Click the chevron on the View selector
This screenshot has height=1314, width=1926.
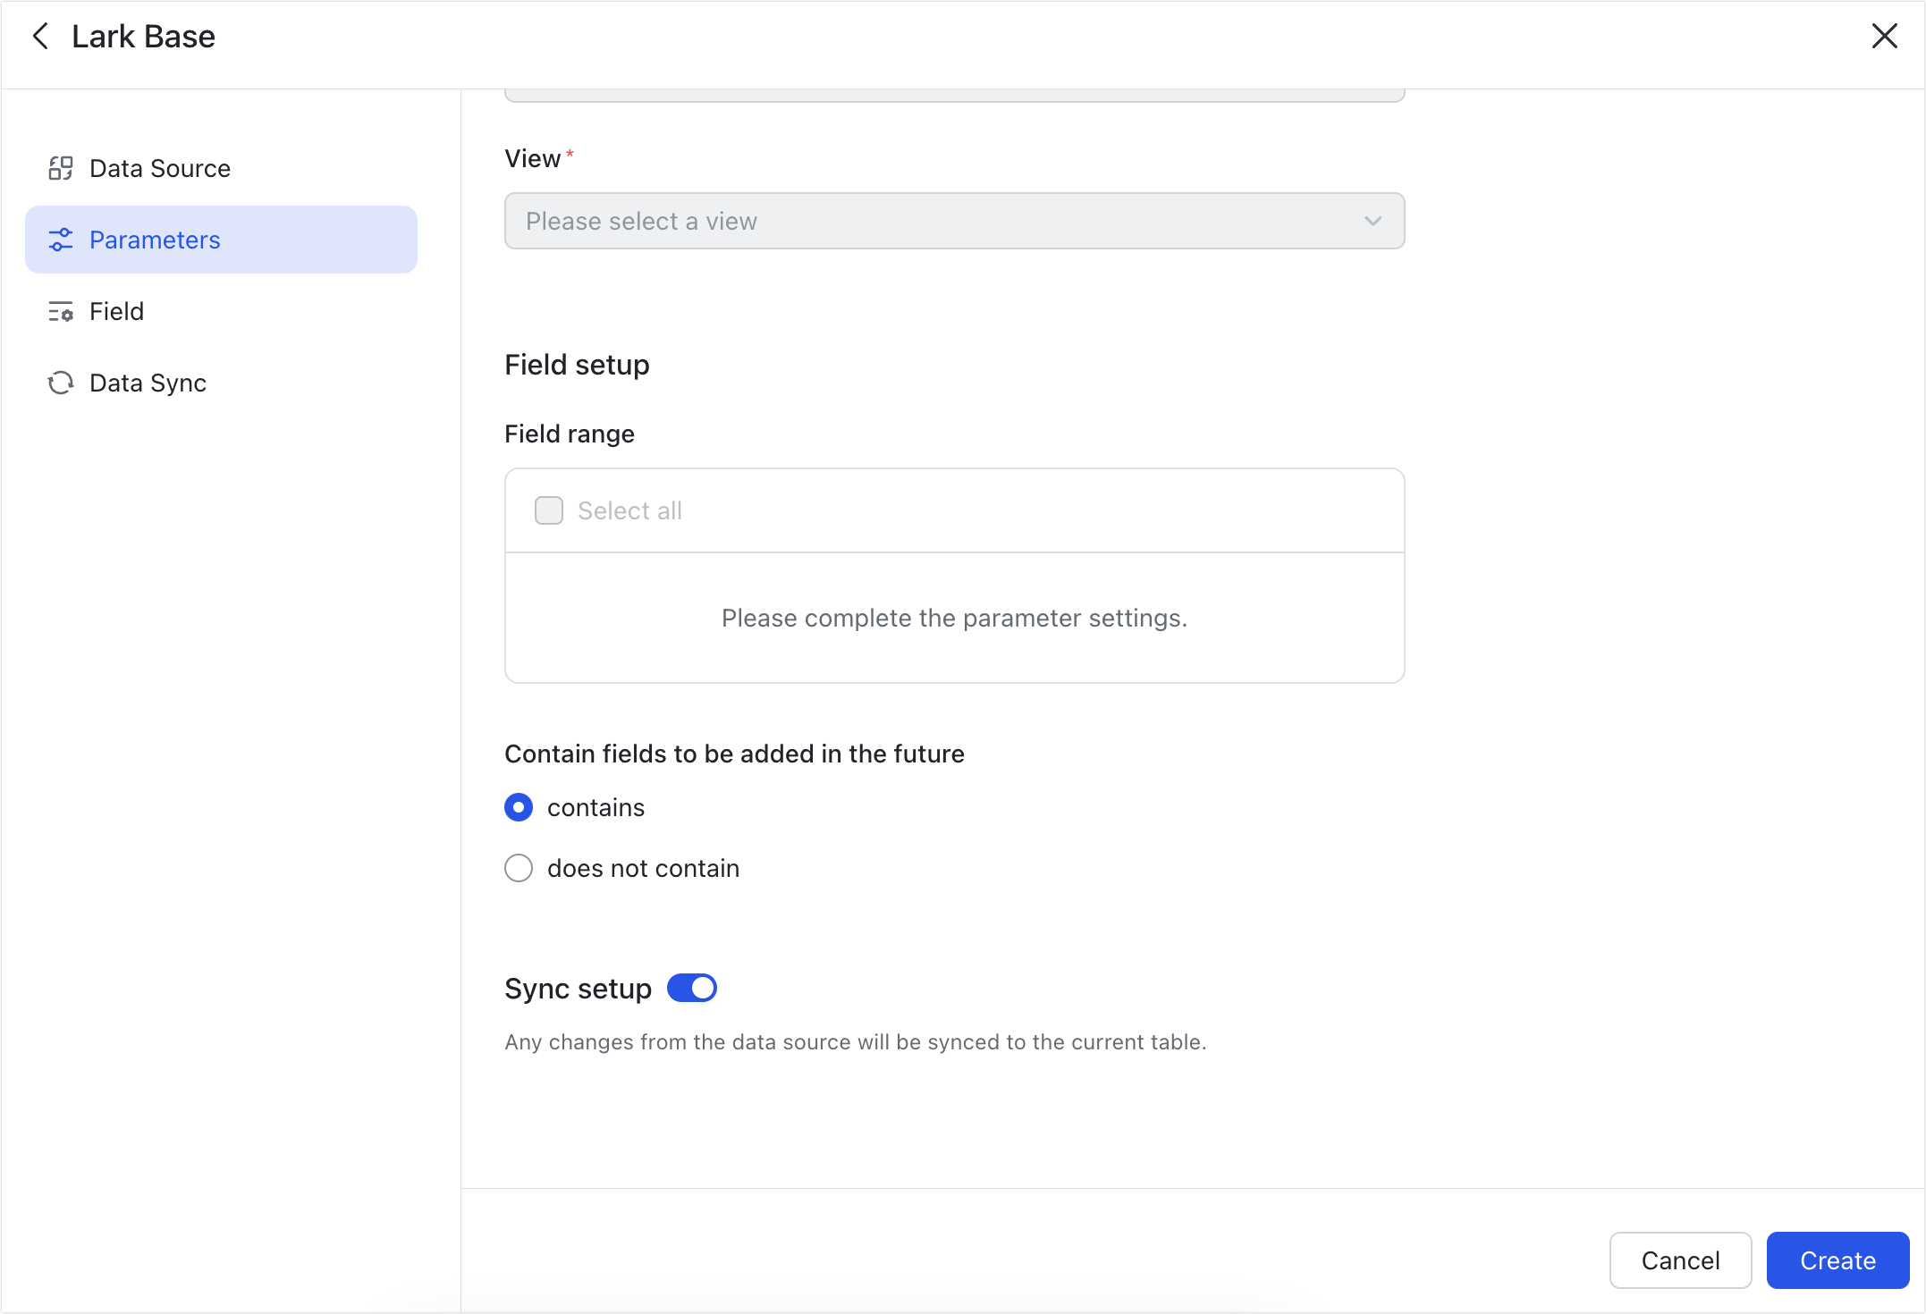[1373, 221]
